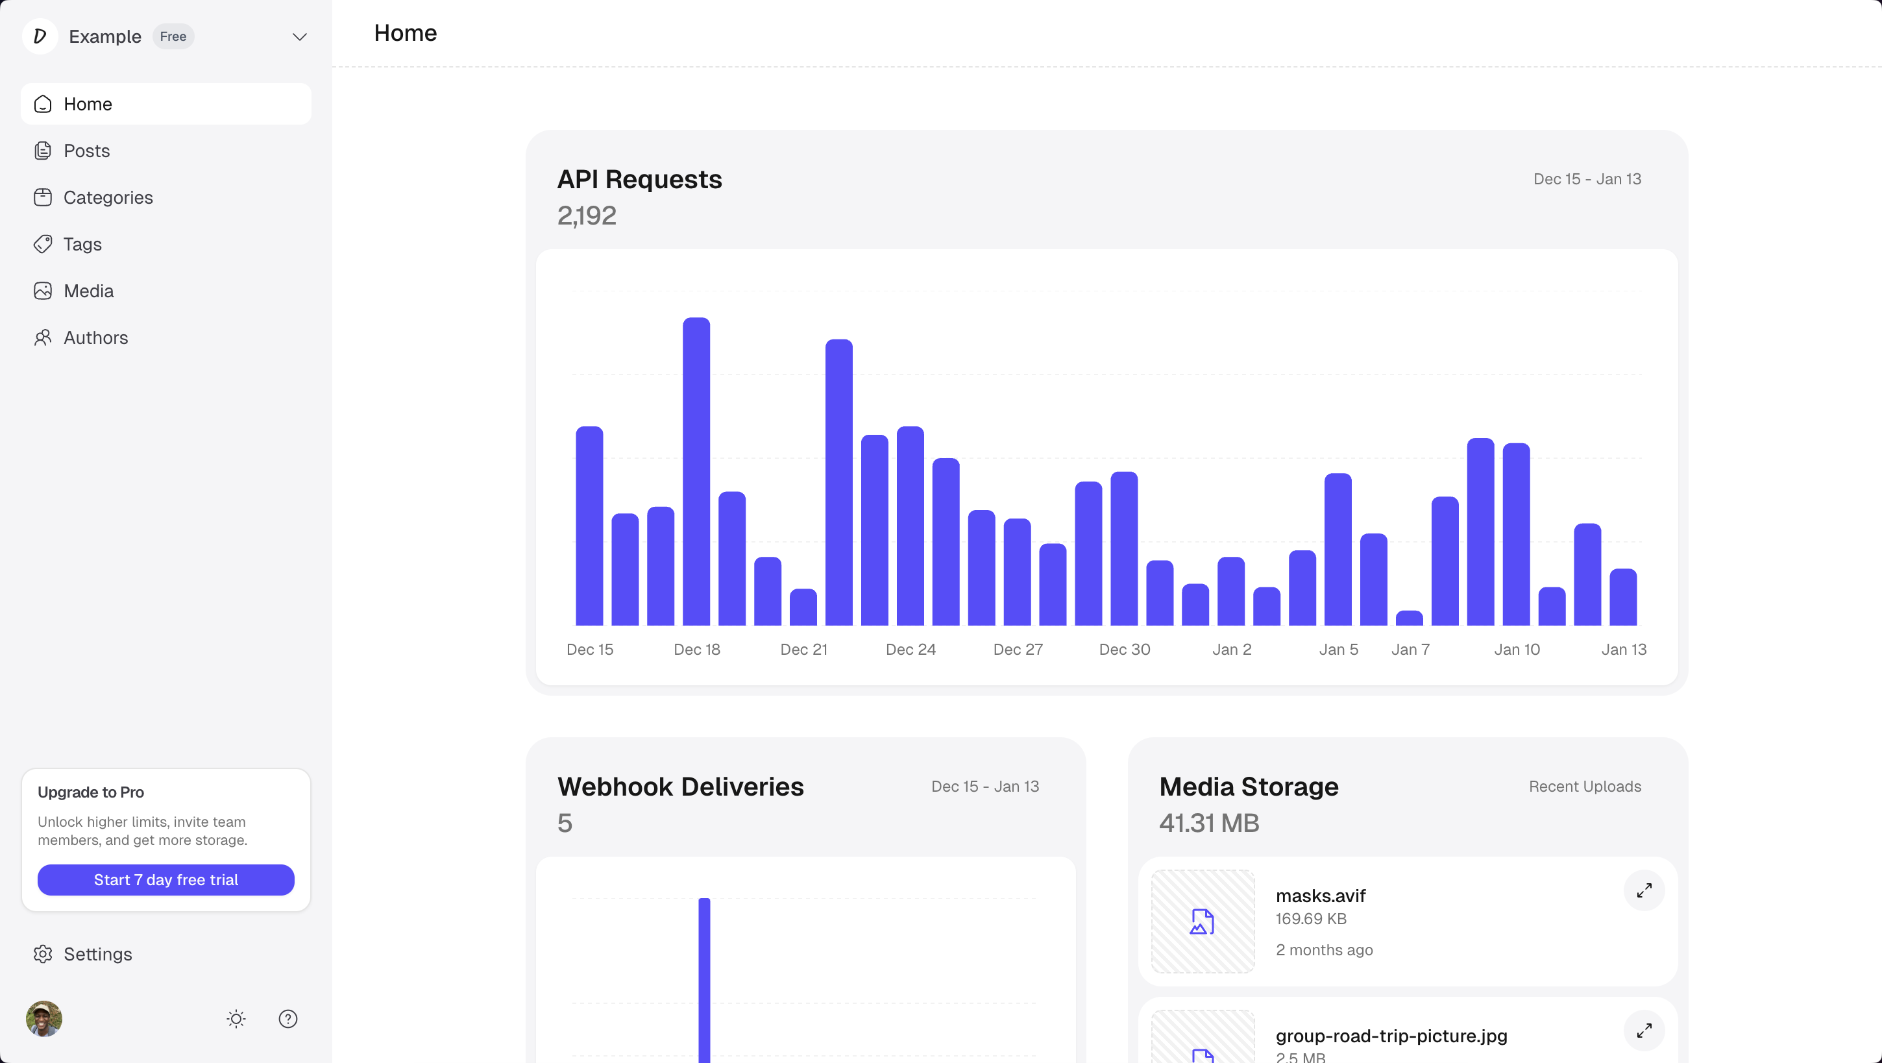Click the Tags icon in sidebar
Image resolution: width=1882 pixels, height=1063 pixels.
(42, 244)
